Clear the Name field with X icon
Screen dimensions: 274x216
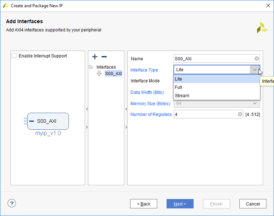click(x=256, y=59)
